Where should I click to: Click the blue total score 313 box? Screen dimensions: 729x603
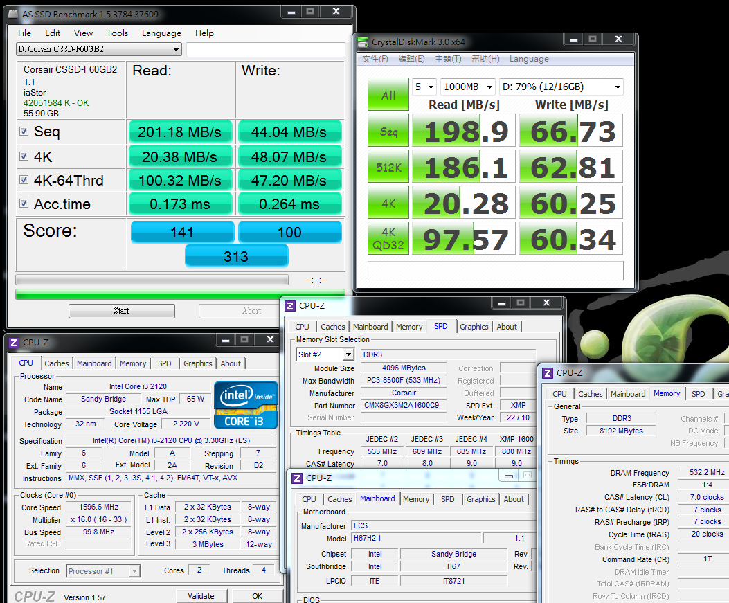[x=236, y=256]
